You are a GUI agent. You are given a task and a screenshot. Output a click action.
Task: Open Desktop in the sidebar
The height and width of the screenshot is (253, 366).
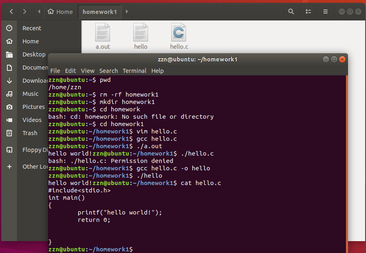coord(34,54)
